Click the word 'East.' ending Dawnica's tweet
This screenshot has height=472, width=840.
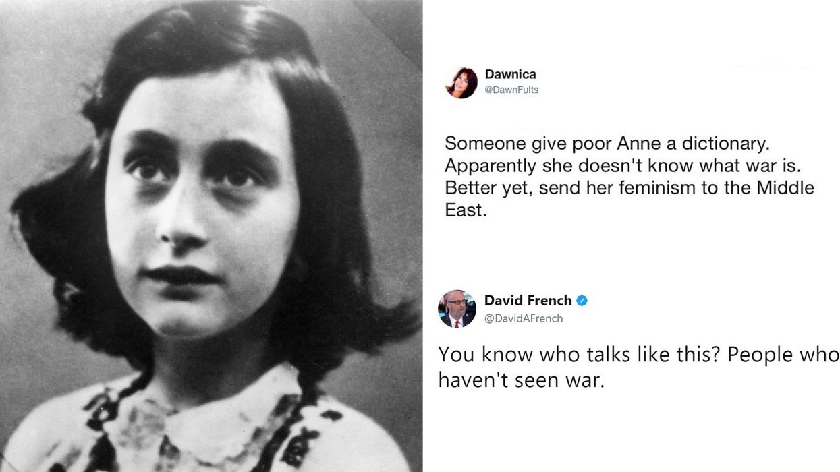tap(466, 210)
